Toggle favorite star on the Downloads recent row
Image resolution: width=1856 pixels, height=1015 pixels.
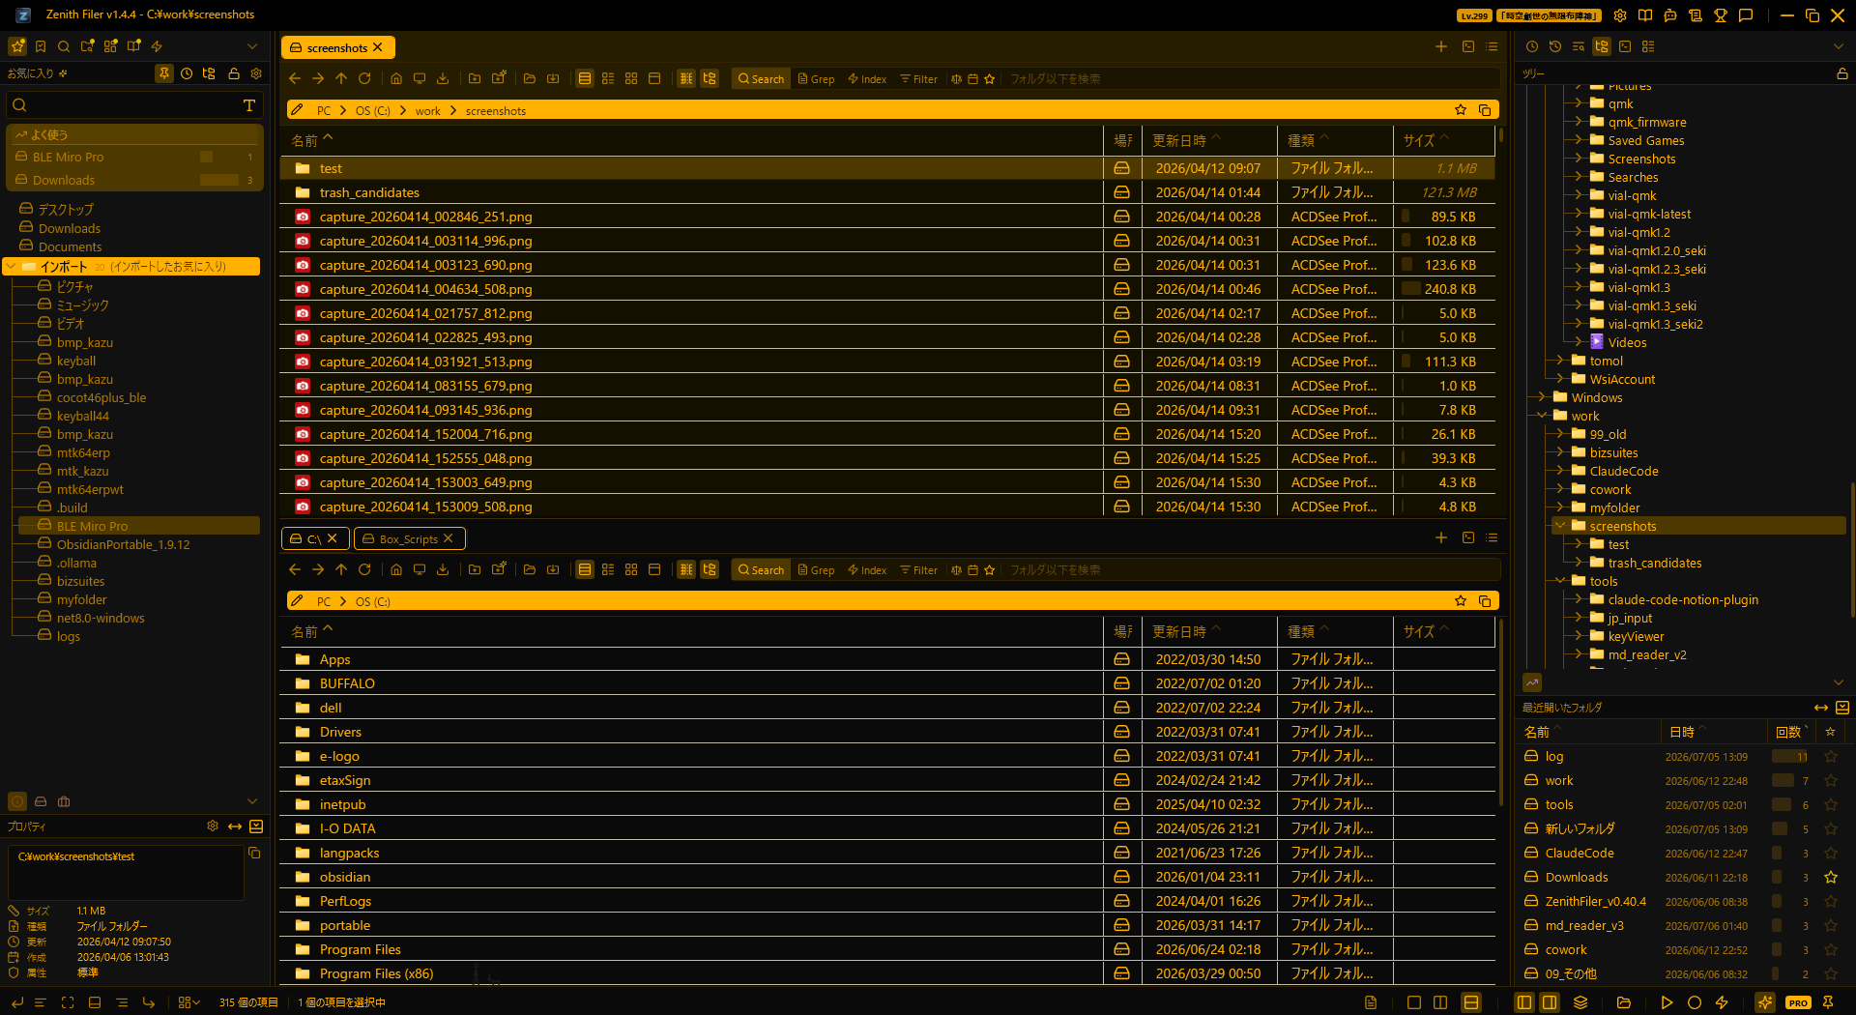(x=1831, y=878)
